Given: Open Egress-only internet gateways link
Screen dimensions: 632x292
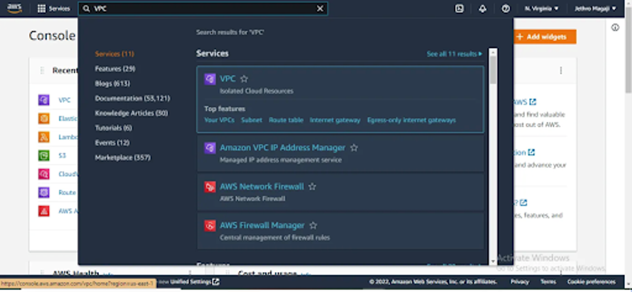Looking at the screenshot, I should 411,120.
